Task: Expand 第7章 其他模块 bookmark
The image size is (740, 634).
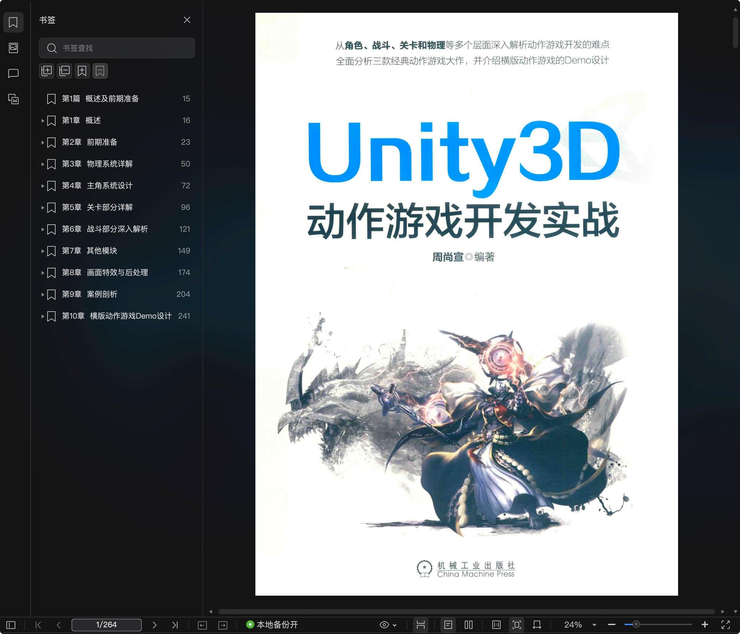Action: pyautogui.click(x=42, y=251)
